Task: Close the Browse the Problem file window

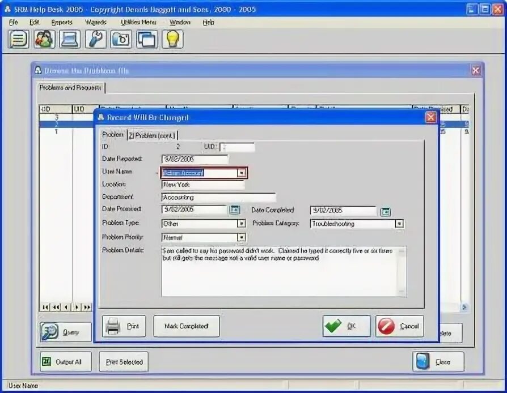Action: tap(476, 70)
